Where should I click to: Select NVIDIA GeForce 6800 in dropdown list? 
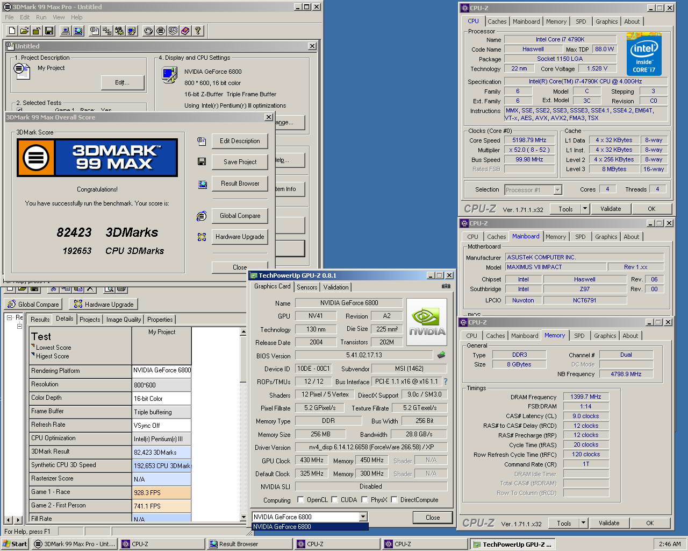tap(310, 527)
